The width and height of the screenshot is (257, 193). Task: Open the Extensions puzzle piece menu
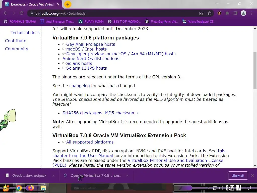(x=227, y=13)
